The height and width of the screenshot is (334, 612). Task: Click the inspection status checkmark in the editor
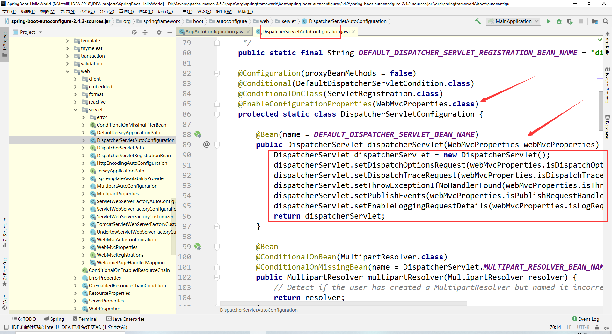tap(600, 40)
